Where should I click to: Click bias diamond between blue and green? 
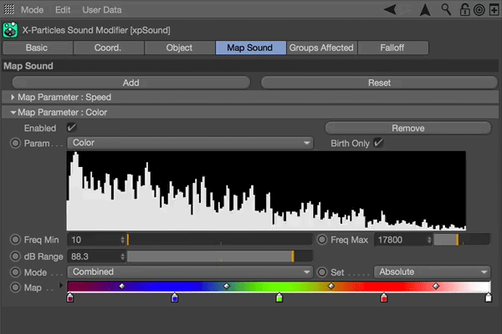click(x=227, y=286)
